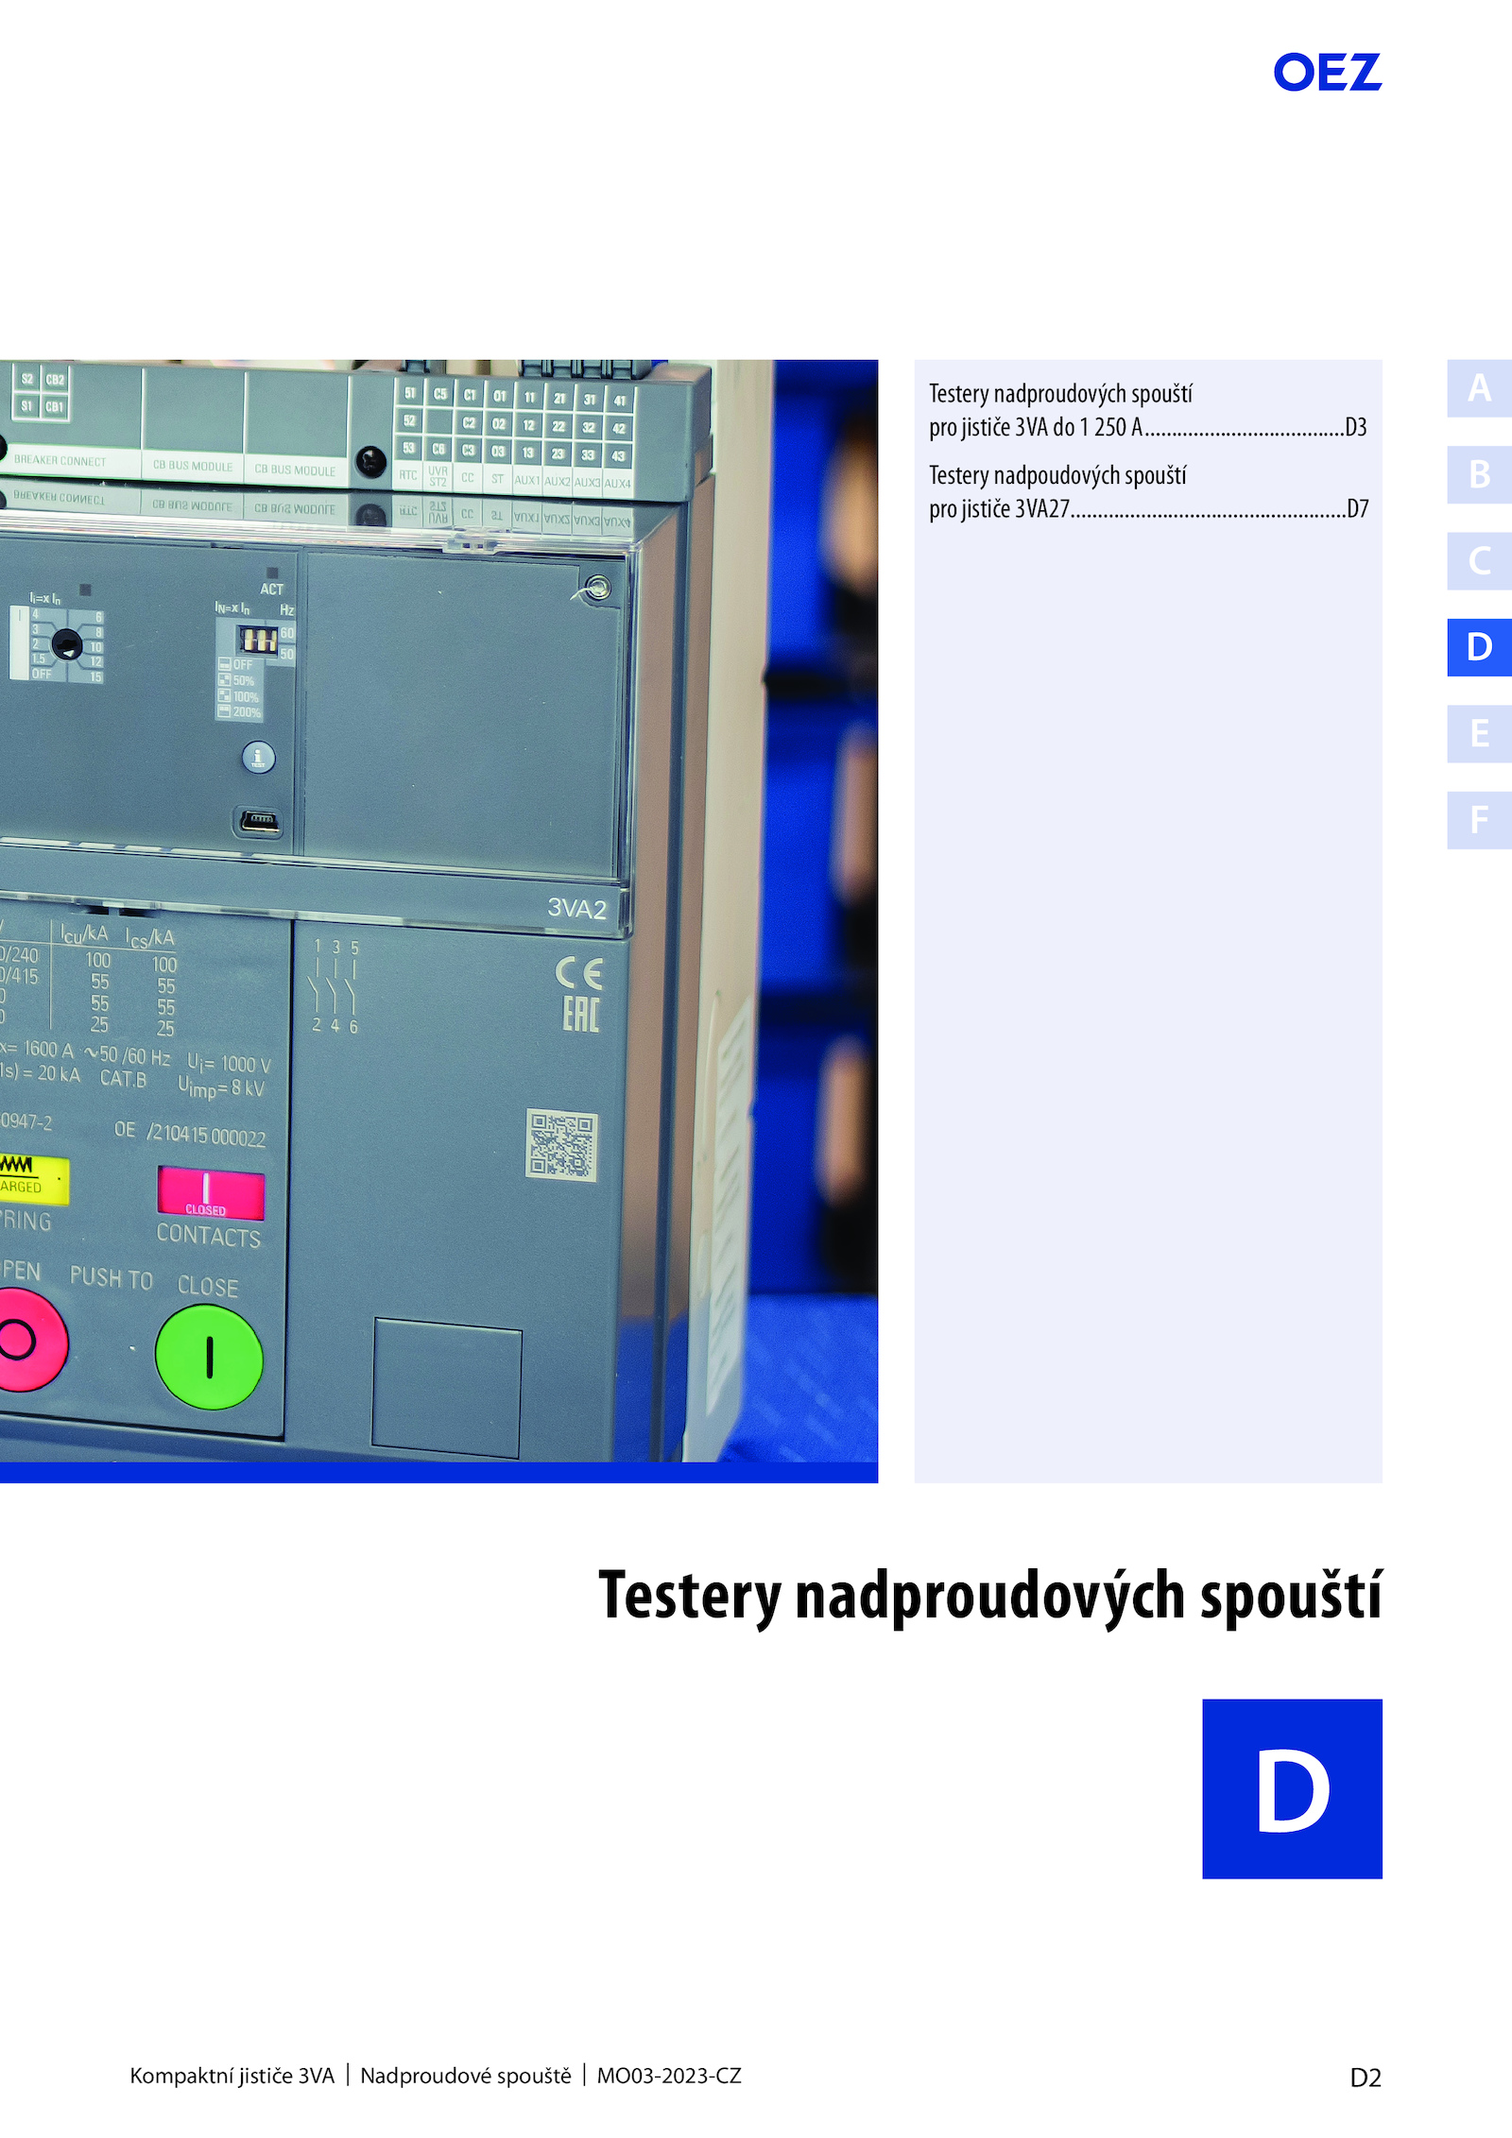
Task: Click the contact diagram numbered 1 3 5
Action: click(335, 987)
